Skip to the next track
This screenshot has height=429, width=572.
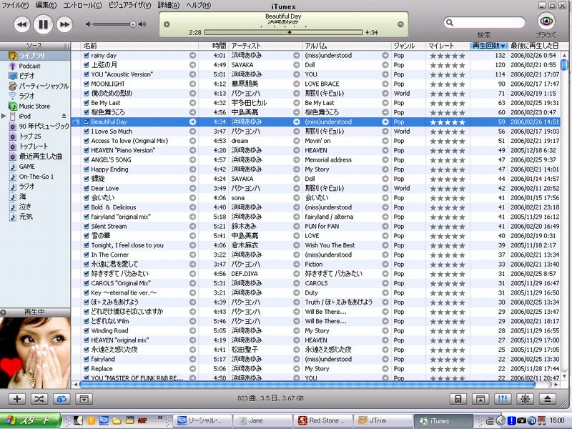[x=64, y=25]
